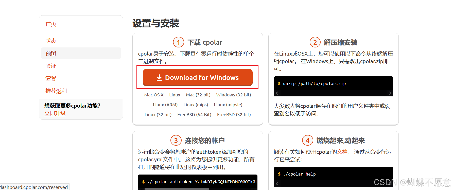Screen dimensions: 452x190
Task: Open the 套餐 sidebar page
Action: 51,78
